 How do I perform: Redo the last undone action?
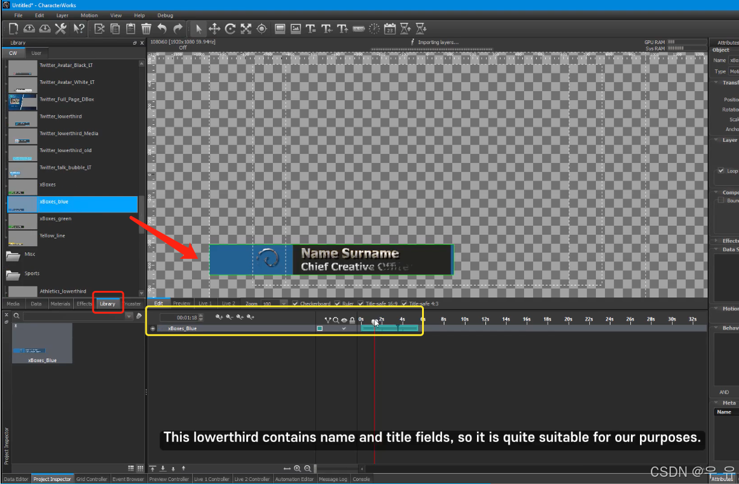tap(178, 28)
